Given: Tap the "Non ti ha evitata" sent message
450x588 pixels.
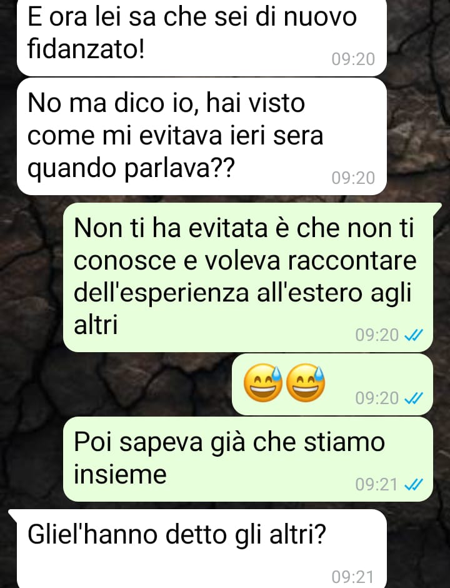Looking at the screenshot, I should tap(248, 277).
